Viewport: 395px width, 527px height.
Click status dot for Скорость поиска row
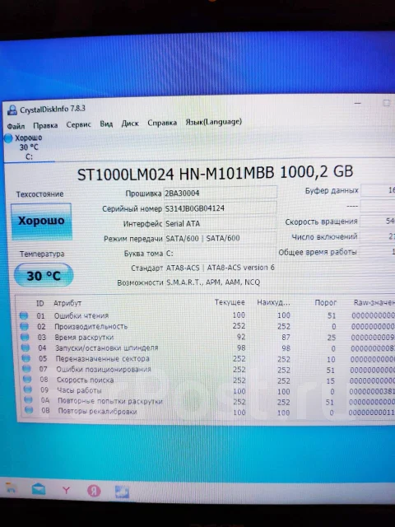[27, 379]
